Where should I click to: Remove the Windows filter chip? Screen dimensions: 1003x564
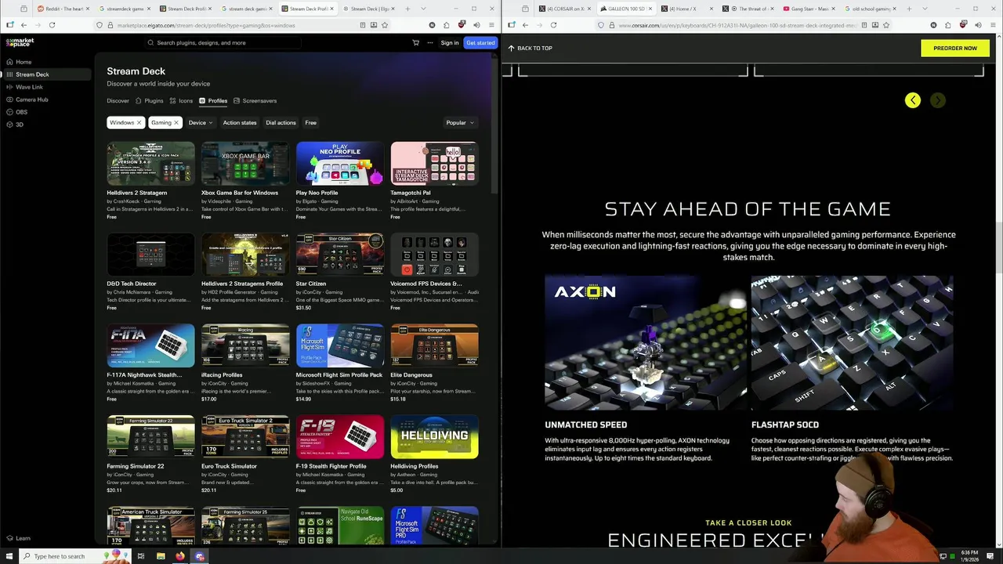[139, 122]
